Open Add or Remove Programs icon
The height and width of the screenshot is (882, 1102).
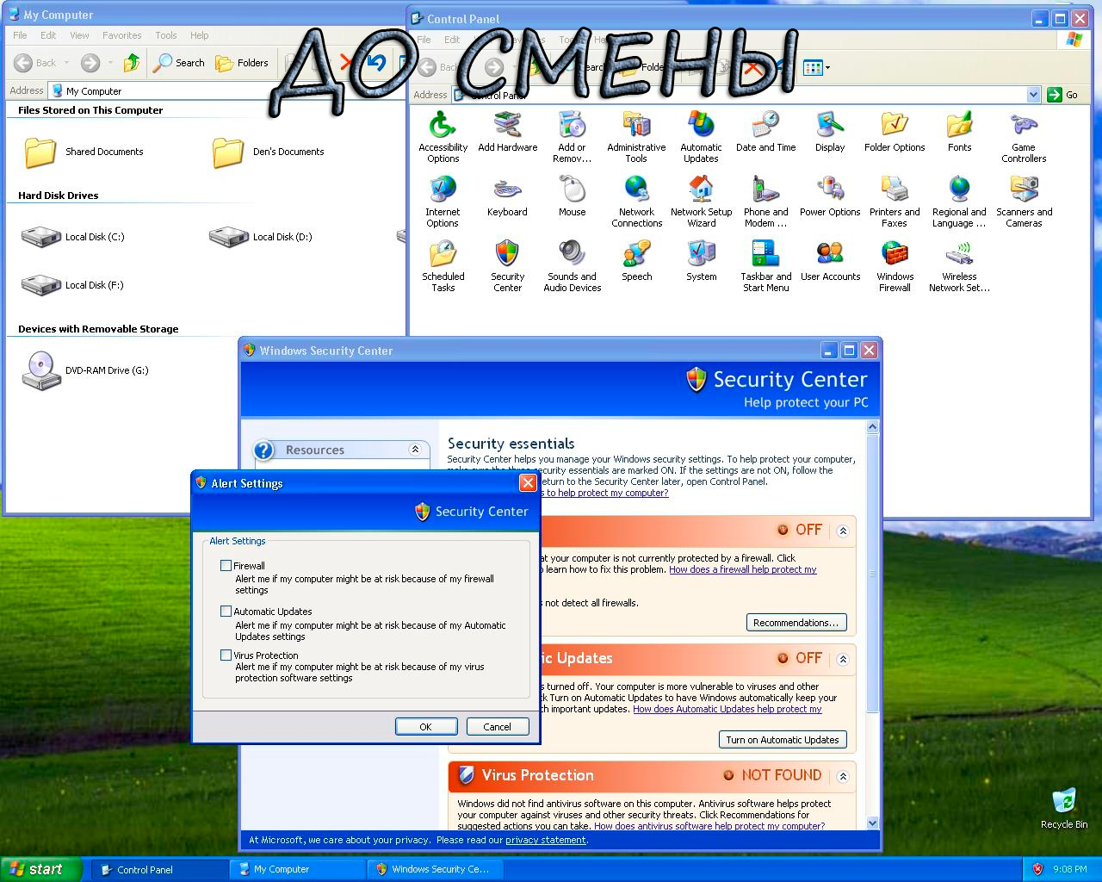572,137
